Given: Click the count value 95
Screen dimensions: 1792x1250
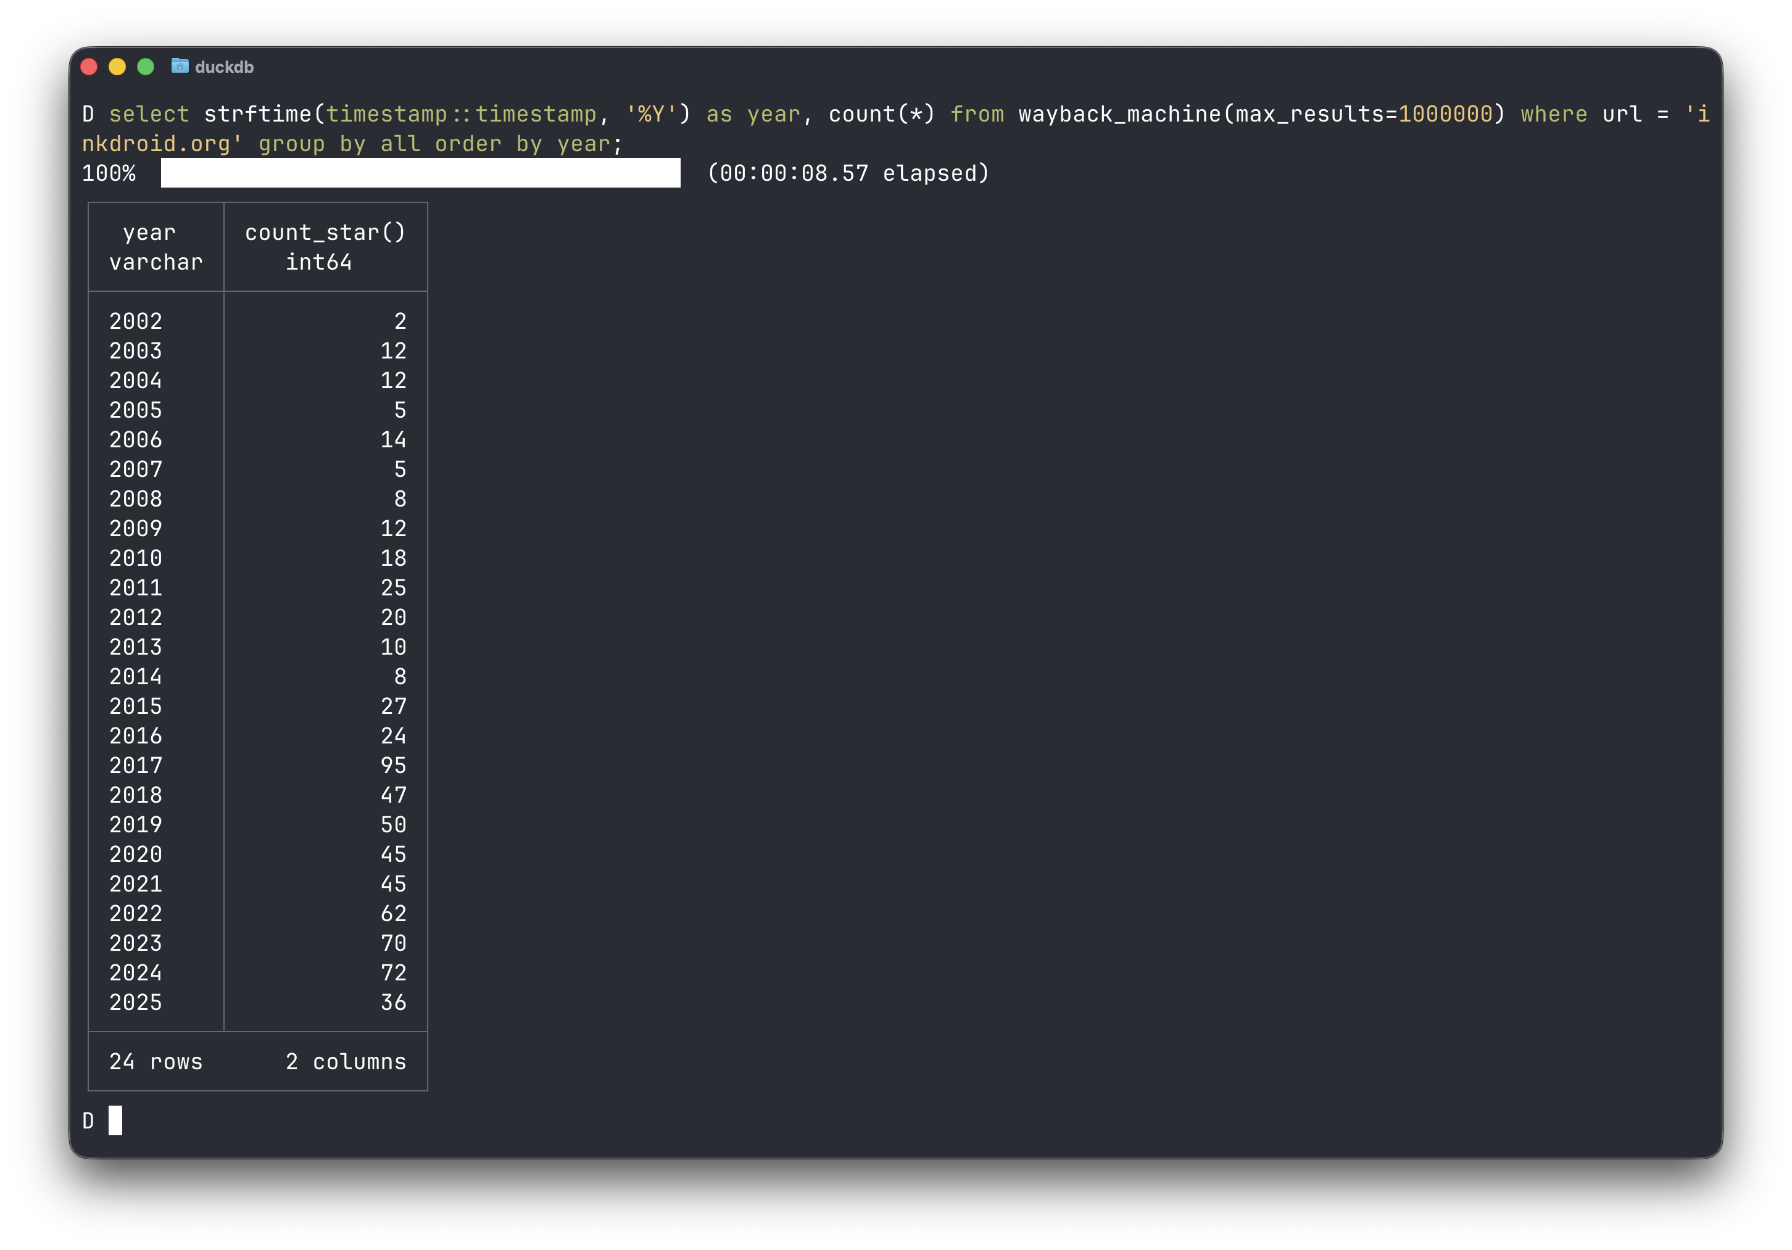Looking at the screenshot, I should [393, 766].
